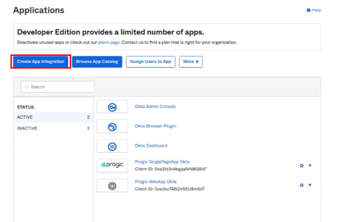Open Okta Admin Console link
Viewport: 341px width, 222px height.
pos(155,106)
